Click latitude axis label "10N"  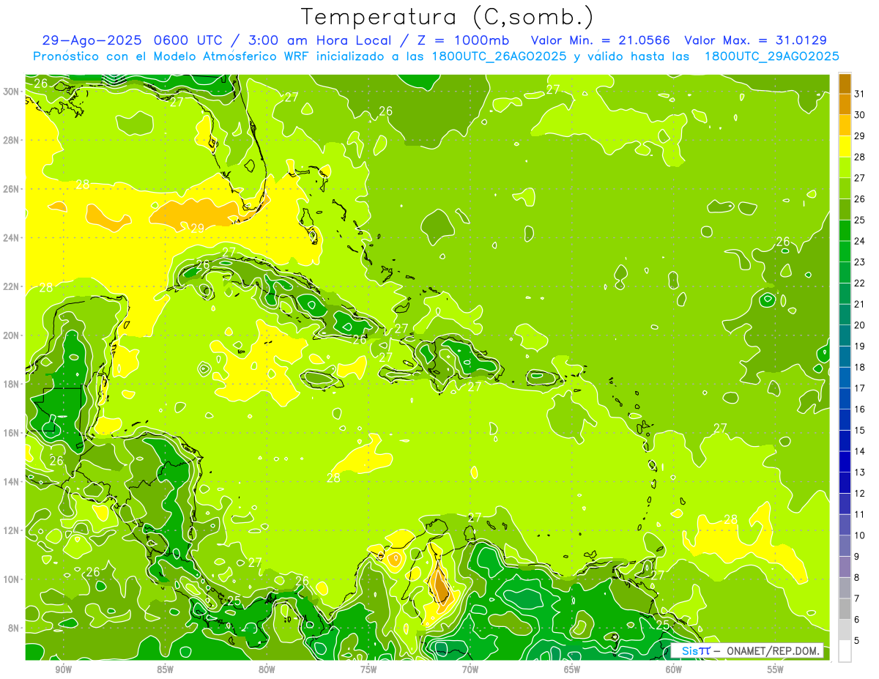coord(12,579)
